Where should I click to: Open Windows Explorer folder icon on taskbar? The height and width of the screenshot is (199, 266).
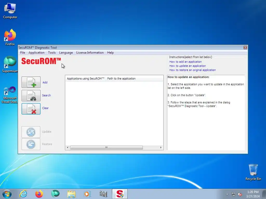(x=71, y=194)
